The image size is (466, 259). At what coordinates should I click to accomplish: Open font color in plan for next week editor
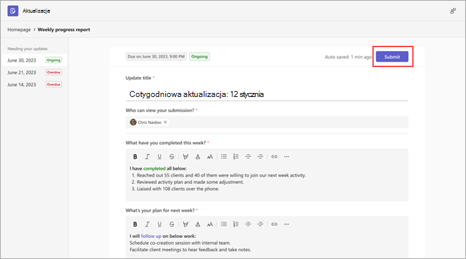pyautogui.click(x=198, y=224)
